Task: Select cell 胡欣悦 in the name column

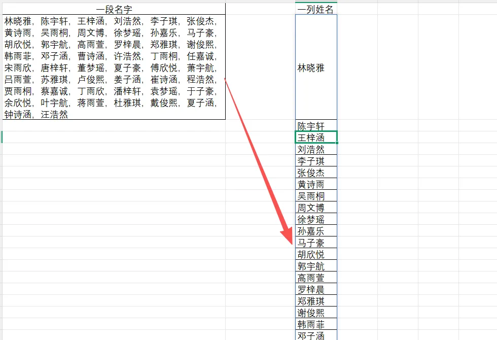Action: pos(316,254)
